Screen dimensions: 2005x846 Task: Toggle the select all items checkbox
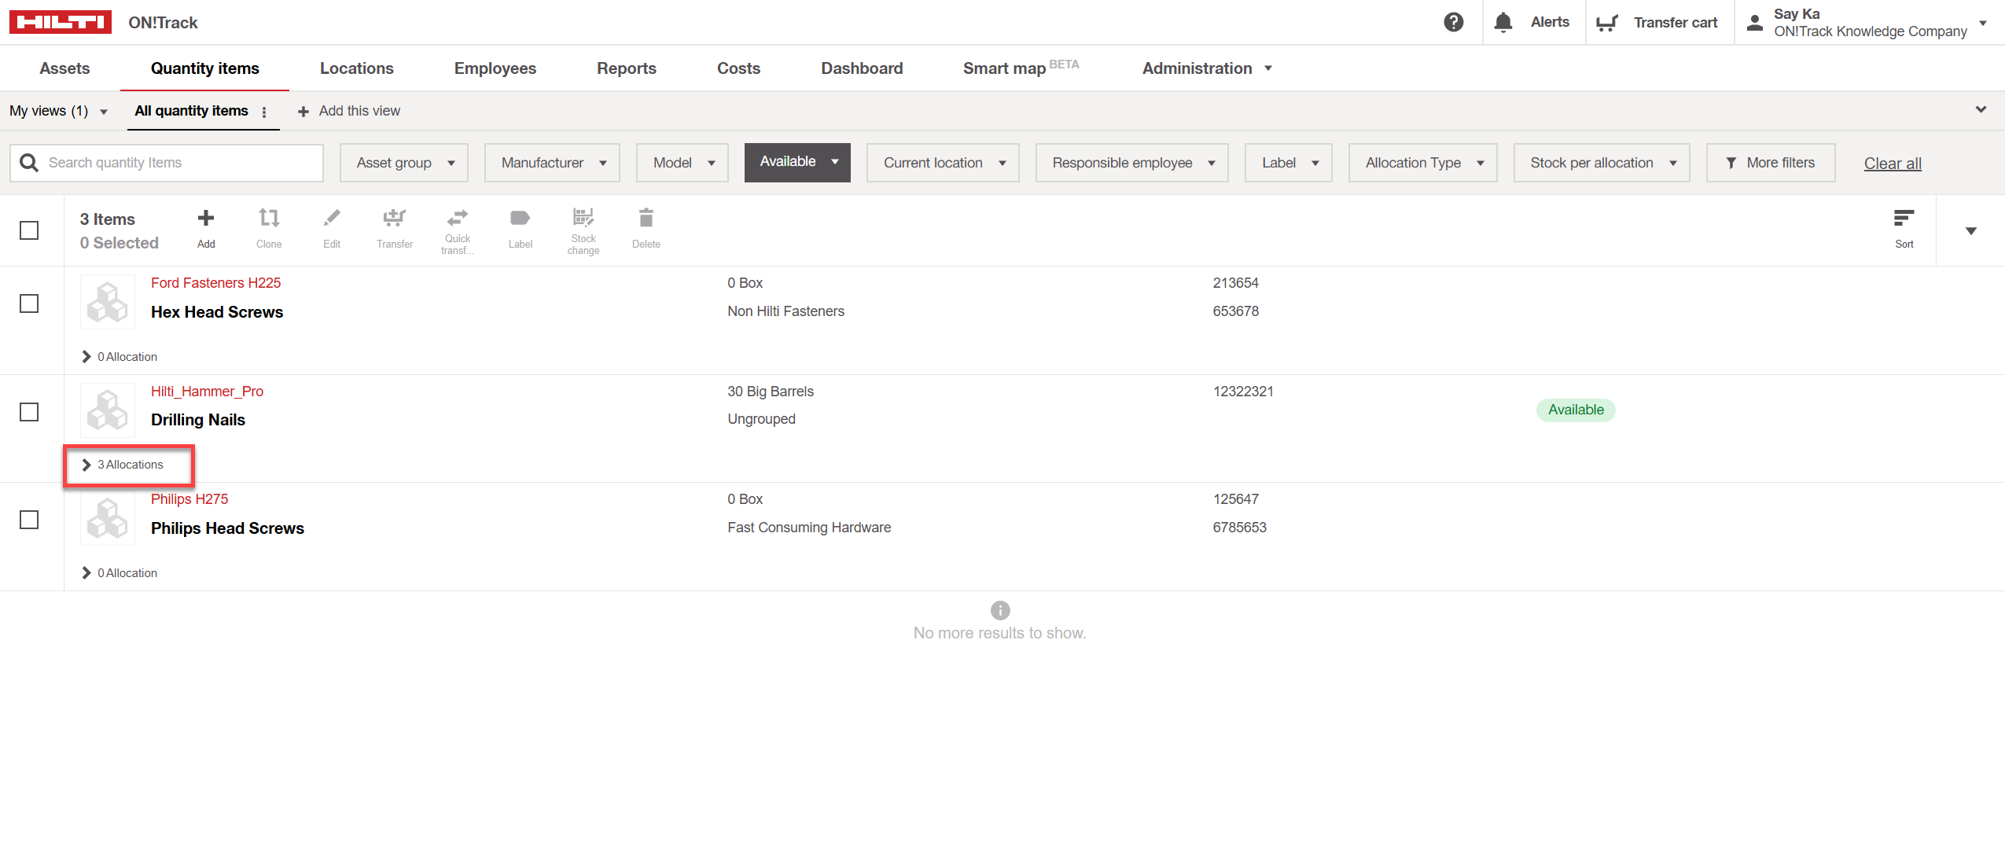pos(29,230)
